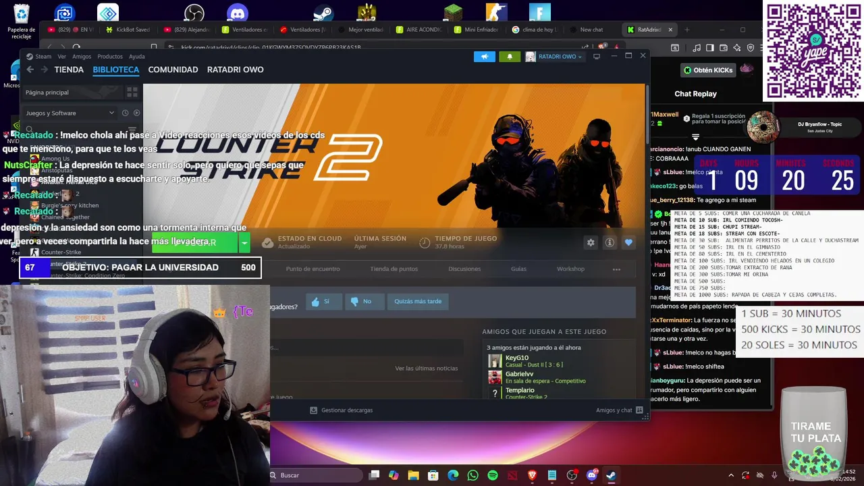The height and width of the screenshot is (486, 864).
Task: Open Discusiones game tab
Action: point(464,269)
